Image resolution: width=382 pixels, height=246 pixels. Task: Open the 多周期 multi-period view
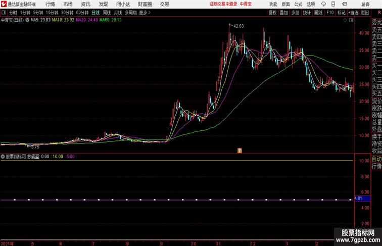pyautogui.click(x=130, y=13)
